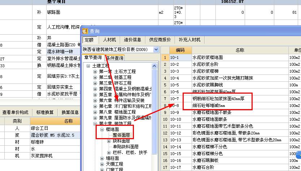Viewport: 301px width, 171px height.
Task: Select 彩色镜面水磨石楼地面,带嵌条20mm row
Action: [230, 133]
